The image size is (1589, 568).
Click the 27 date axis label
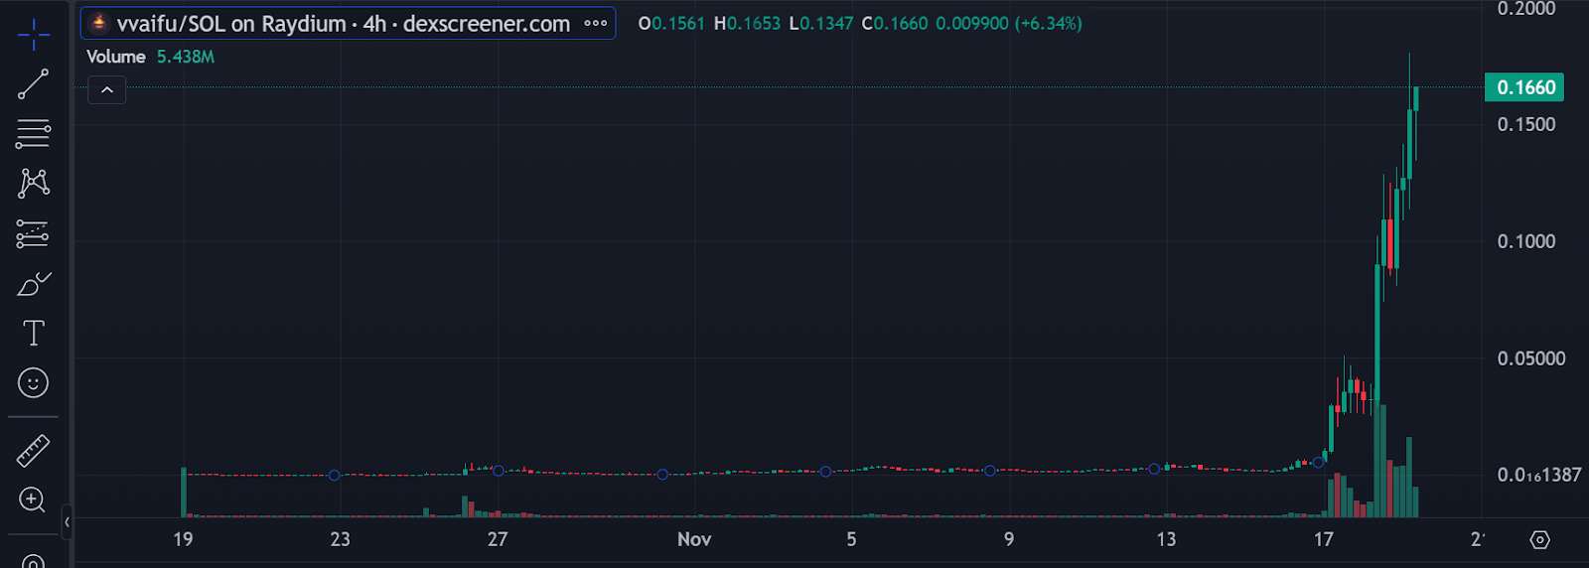tap(498, 539)
